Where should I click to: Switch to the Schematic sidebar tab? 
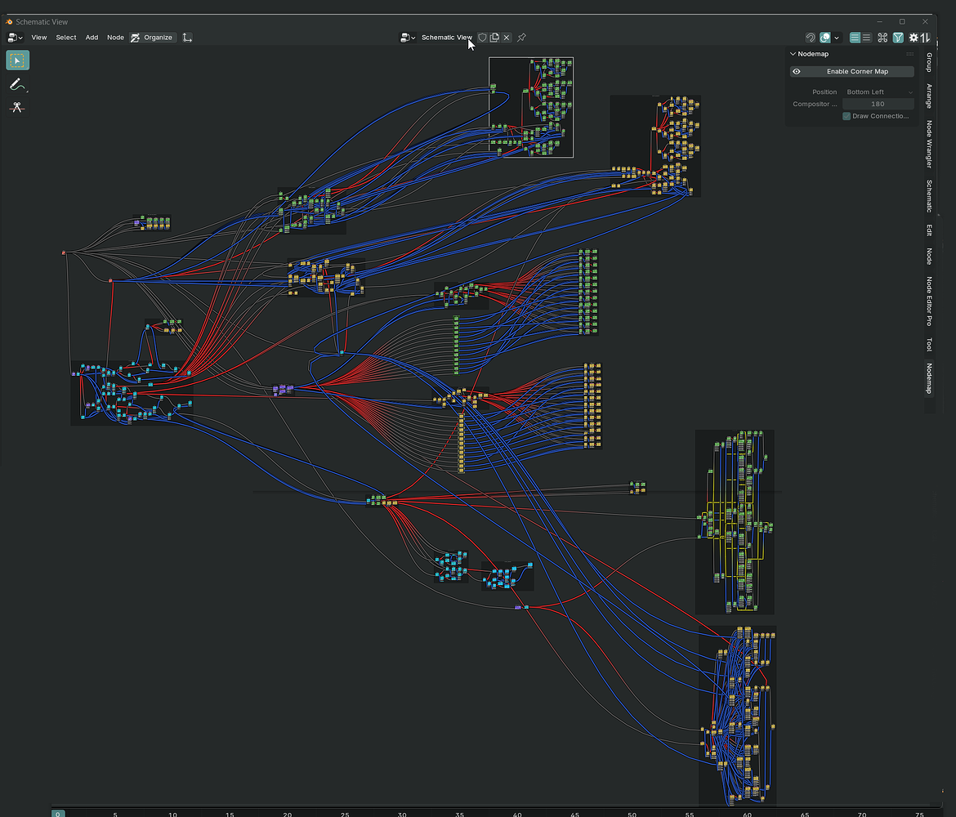pyautogui.click(x=929, y=196)
